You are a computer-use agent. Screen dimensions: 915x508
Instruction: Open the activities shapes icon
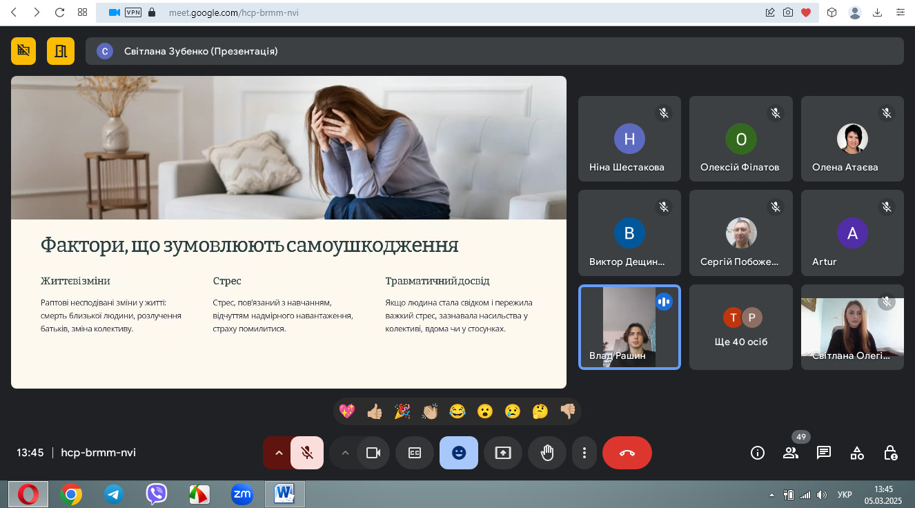point(857,453)
